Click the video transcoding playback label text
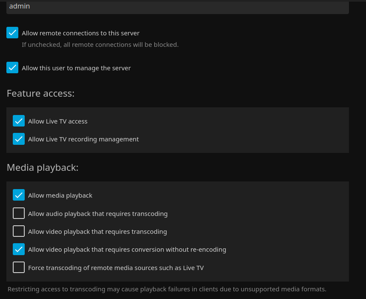This screenshot has height=299, width=366. (x=98, y=231)
